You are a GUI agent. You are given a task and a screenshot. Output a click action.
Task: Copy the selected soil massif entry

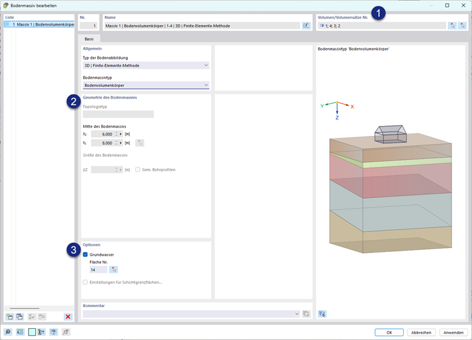point(20,316)
